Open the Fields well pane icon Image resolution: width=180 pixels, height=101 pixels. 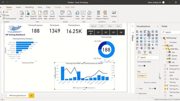click(139, 52)
